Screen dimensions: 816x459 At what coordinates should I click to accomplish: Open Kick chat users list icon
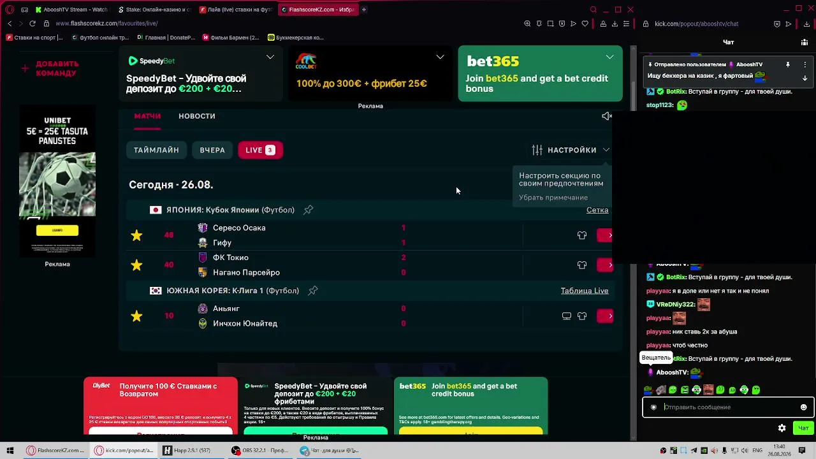pos(805,42)
